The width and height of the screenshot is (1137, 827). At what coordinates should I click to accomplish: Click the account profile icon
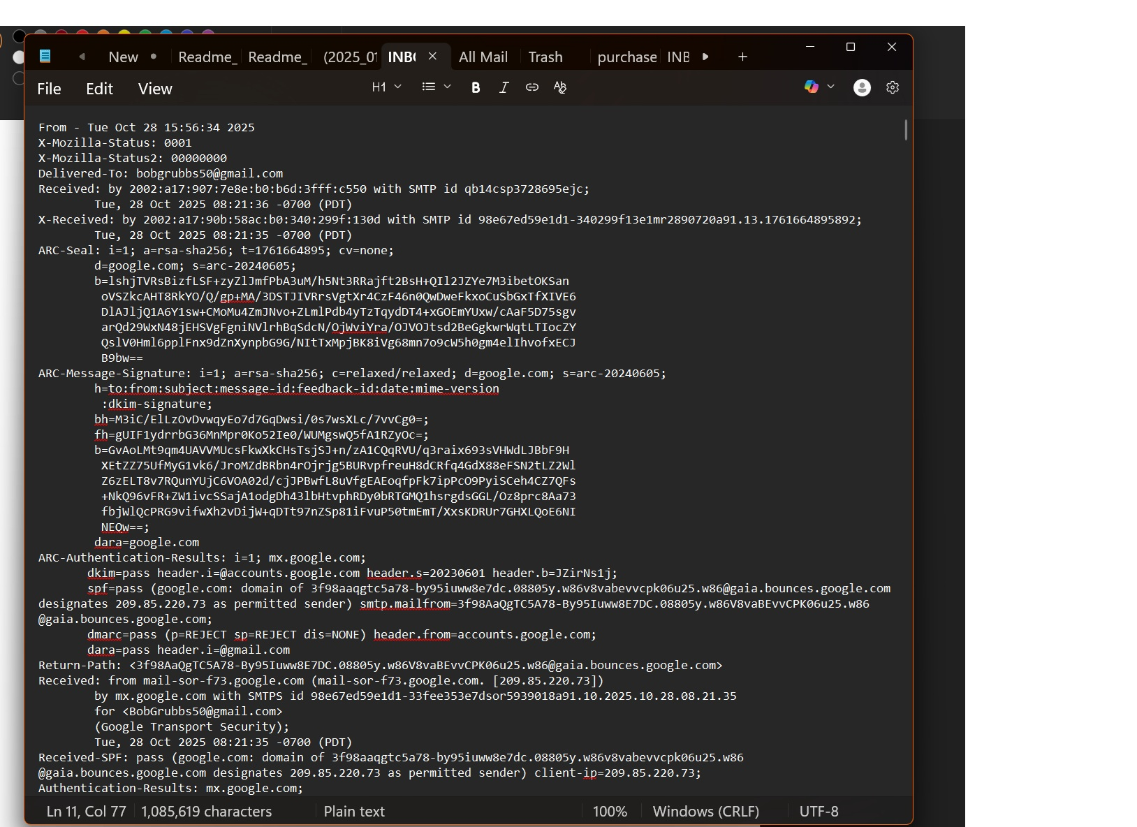(862, 87)
